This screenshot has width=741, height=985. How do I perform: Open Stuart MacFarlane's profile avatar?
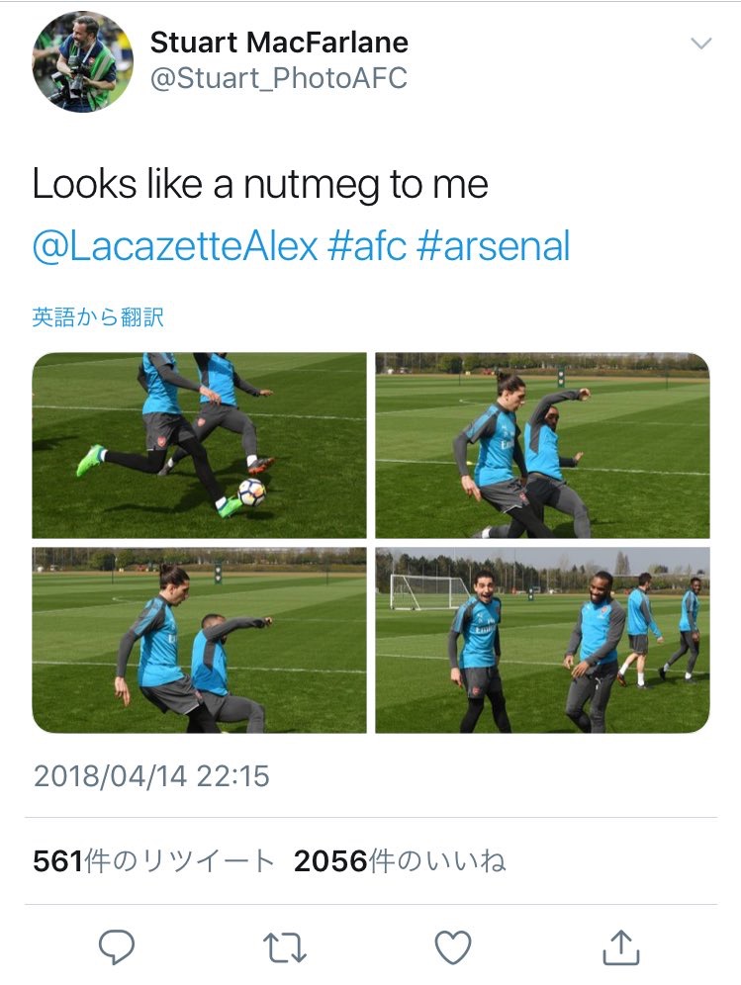click(82, 61)
